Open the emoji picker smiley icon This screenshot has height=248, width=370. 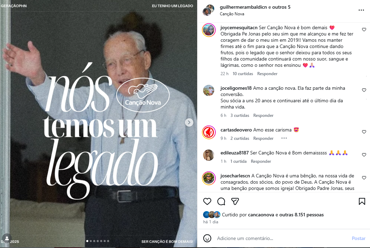(207, 238)
